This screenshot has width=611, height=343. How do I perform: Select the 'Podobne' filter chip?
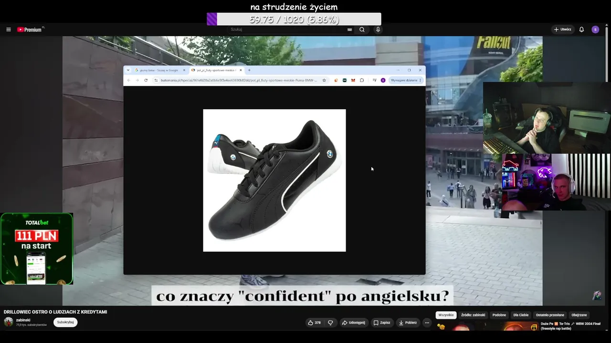pyautogui.click(x=499, y=315)
